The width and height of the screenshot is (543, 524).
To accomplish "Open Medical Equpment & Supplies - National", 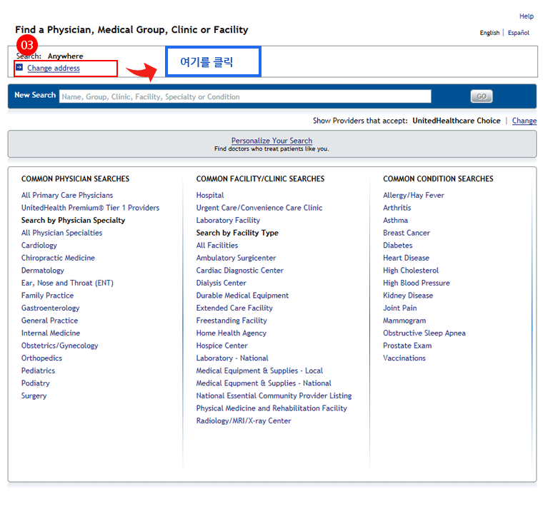I will click(x=264, y=383).
